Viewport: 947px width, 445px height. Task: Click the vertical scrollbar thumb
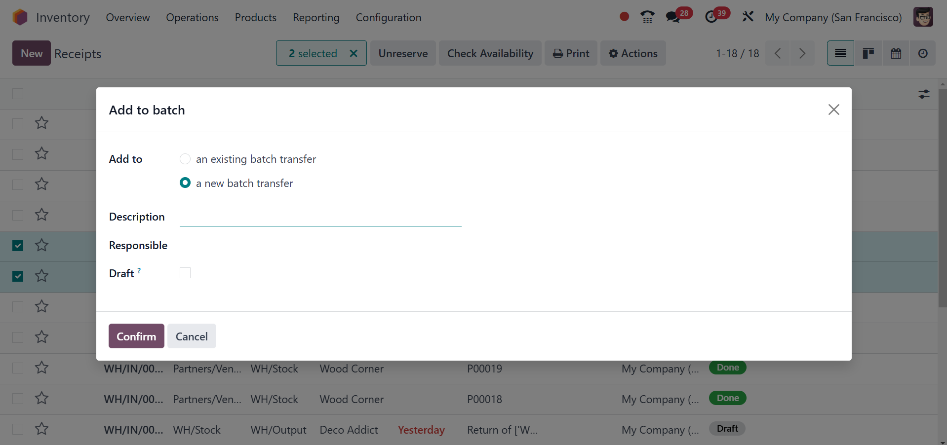tap(943, 197)
